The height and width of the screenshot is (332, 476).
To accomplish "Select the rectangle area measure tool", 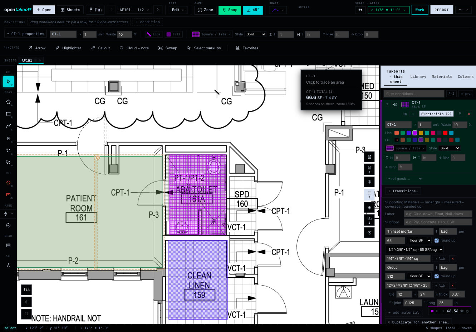I will tap(8, 114).
